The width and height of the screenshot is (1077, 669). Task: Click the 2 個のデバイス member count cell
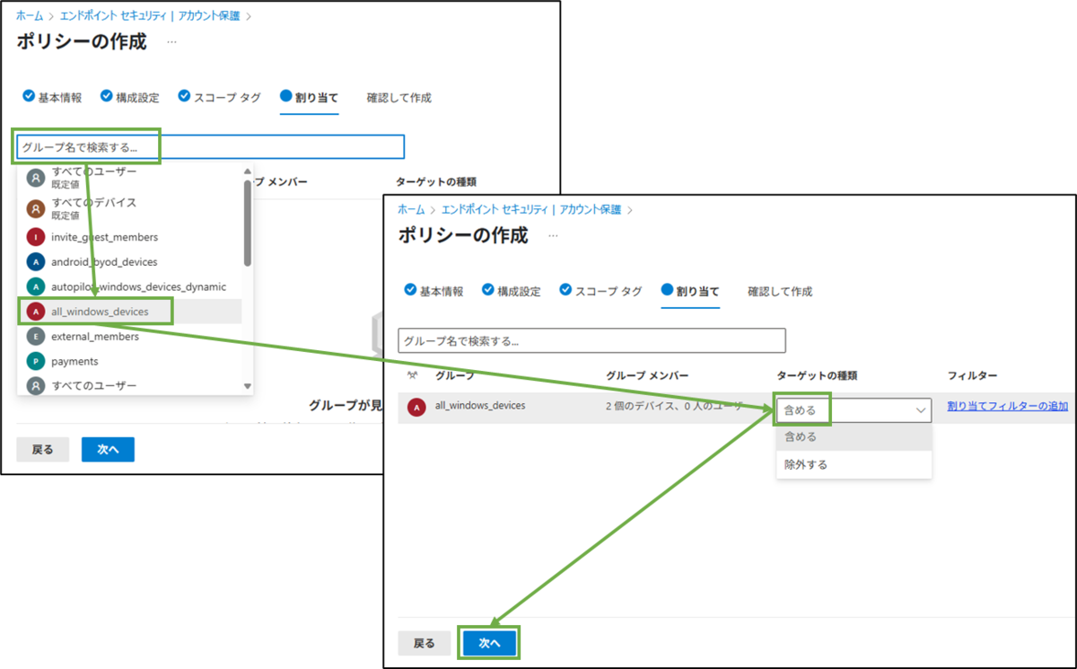[x=675, y=406]
